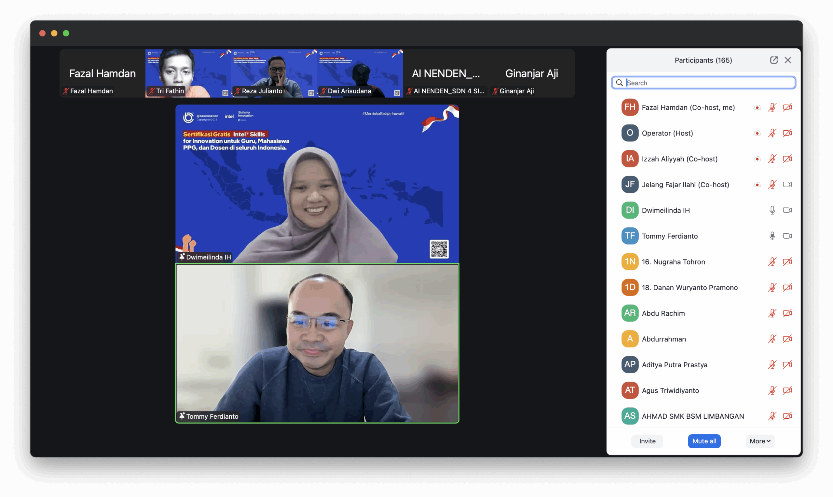Click the recording indicator beside Operator (Host)
The height and width of the screenshot is (497, 833).
point(757,133)
